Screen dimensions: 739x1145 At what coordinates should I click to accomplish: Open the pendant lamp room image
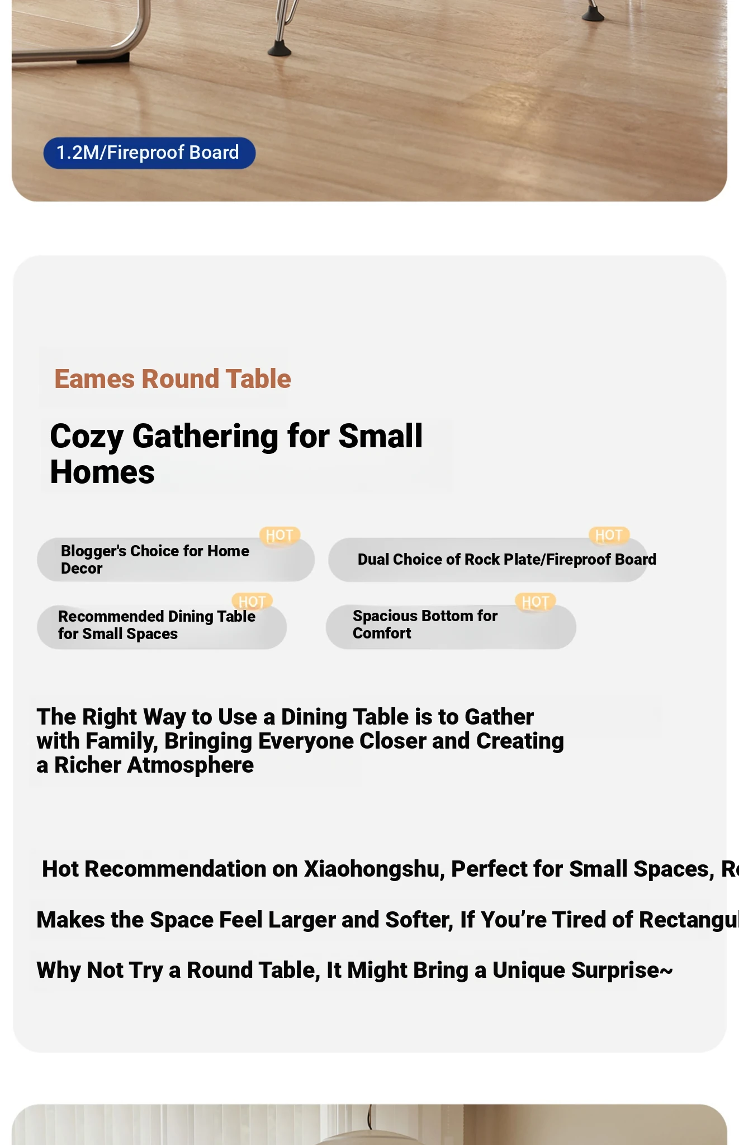(x=369, y=1124)
